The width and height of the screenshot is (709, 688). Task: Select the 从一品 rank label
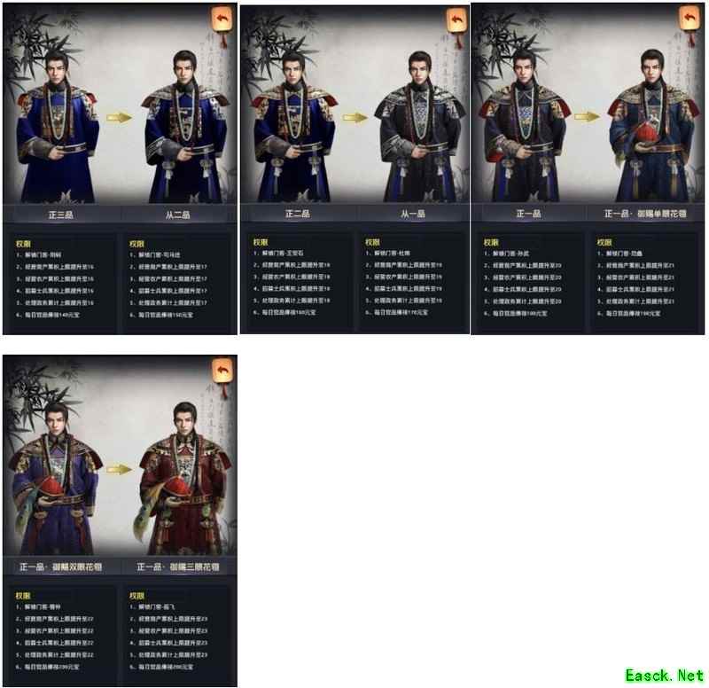click(x=413, y=214)
